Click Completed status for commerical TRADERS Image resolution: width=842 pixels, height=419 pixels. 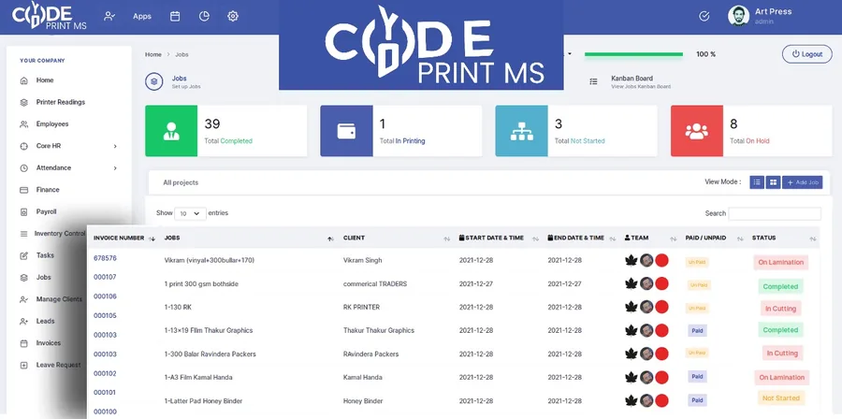click(781, 286)
